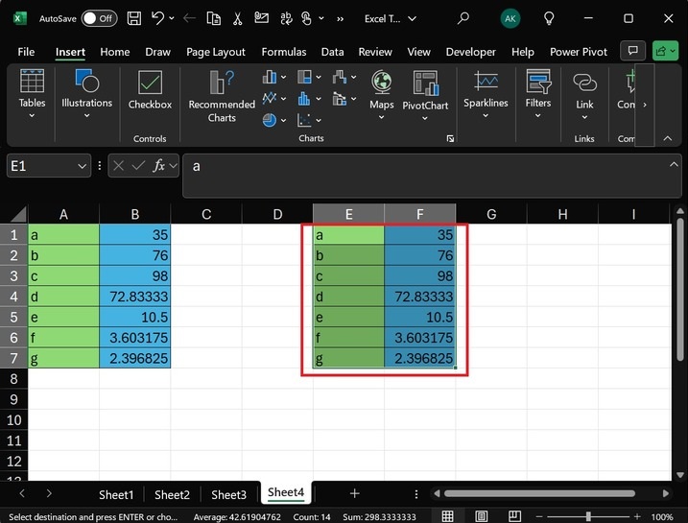Go to previous sheet tab arrow
The width and height of the screenshot is (688, 523).
point(22,493)
